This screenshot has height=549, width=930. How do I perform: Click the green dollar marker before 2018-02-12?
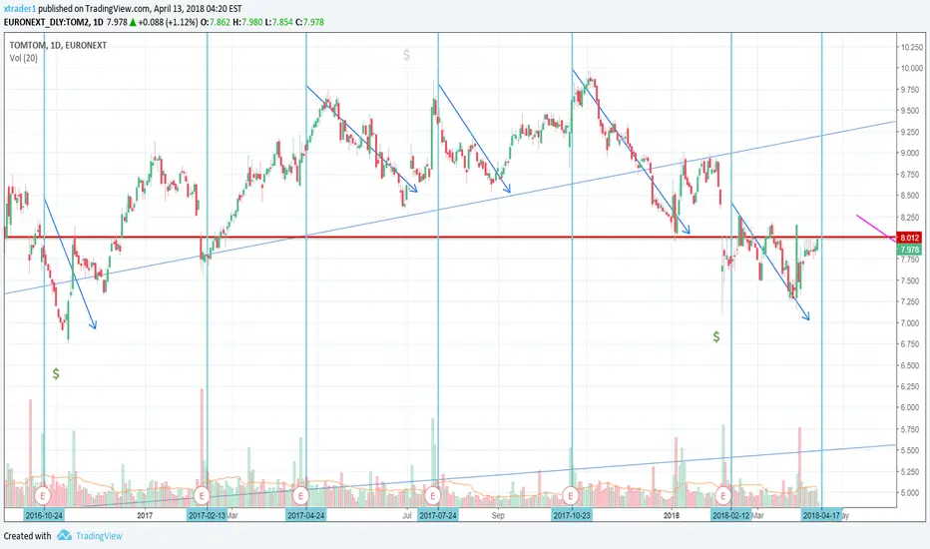(716, 337)
